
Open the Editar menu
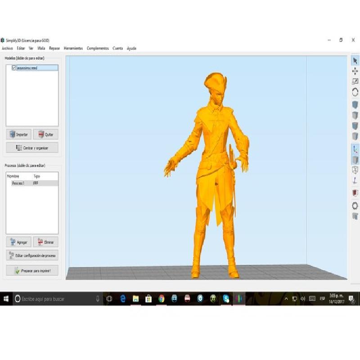pyautogui.click(x=21, y=48)
